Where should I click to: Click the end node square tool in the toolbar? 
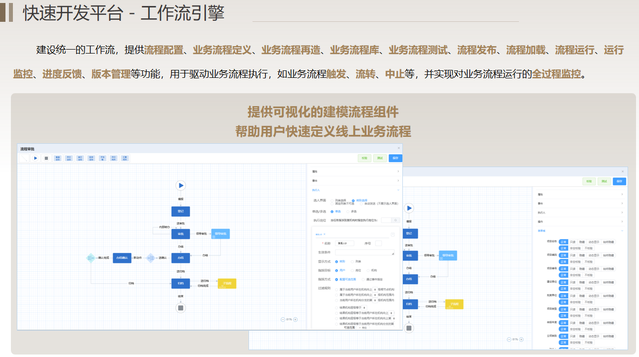point(47,158)
